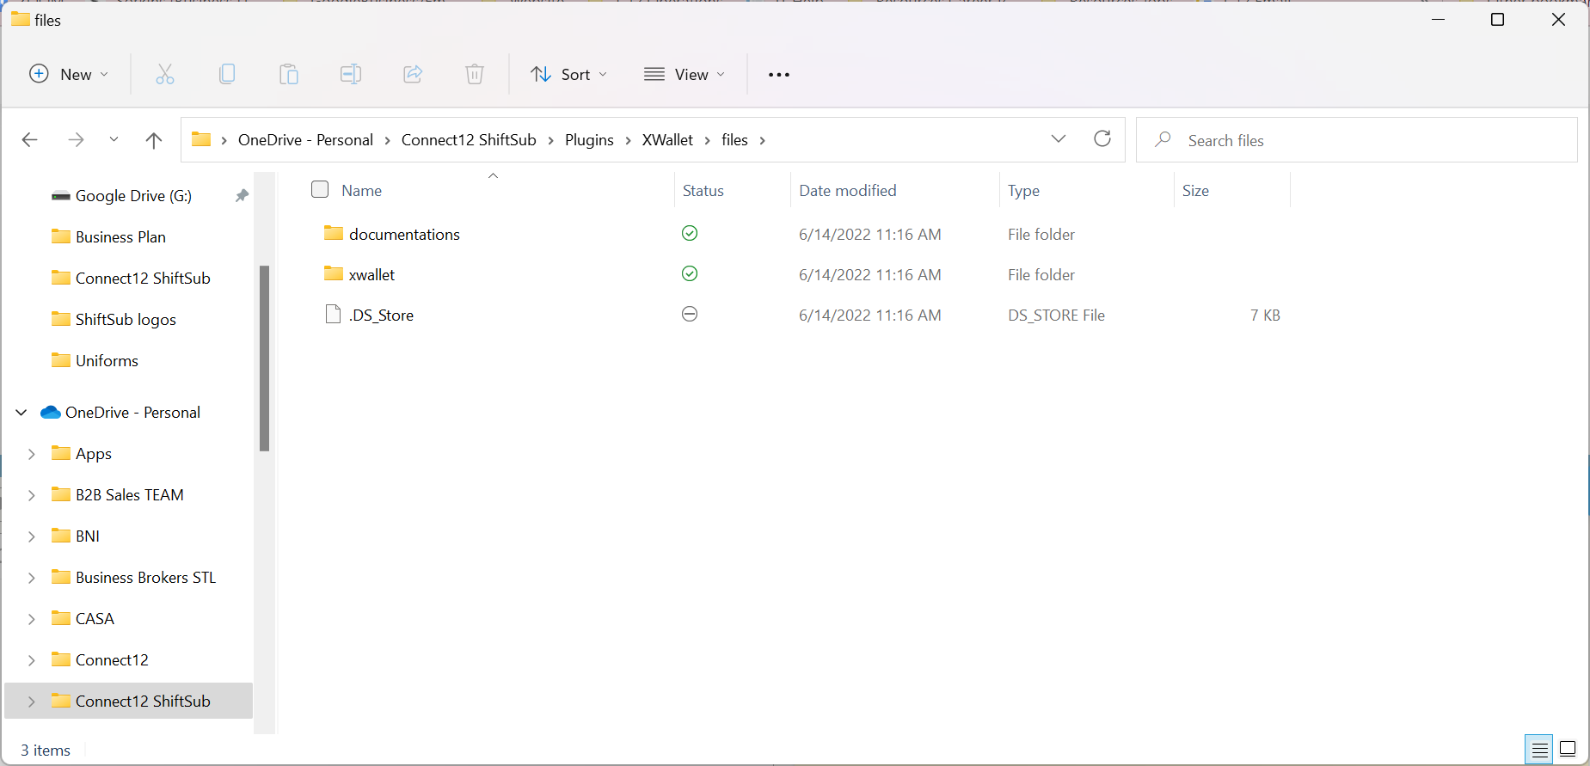Viewport: 1590px width, 766px height.
Task: Sort by the Size column header
Action: tap(1195, 191)
